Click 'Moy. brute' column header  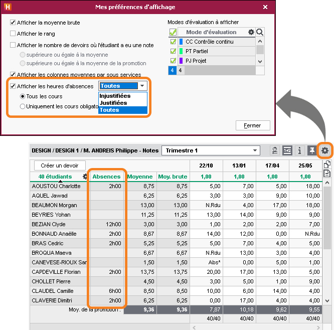coord(173,177)
